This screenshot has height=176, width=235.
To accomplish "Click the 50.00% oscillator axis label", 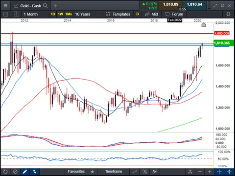I will [223, 159].
